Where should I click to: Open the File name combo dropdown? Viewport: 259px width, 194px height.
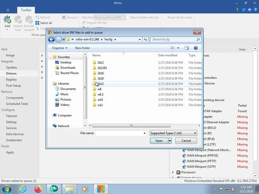click(x=144, y=133)
